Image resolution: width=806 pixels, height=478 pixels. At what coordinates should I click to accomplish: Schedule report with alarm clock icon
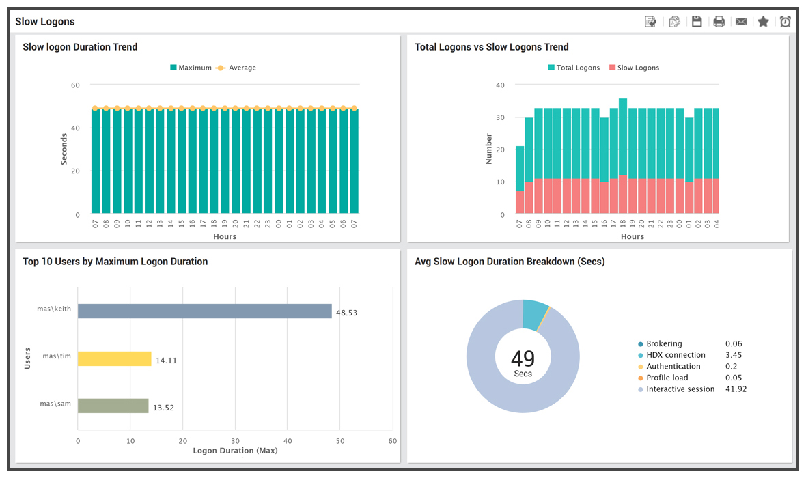[x=785, y=22]
